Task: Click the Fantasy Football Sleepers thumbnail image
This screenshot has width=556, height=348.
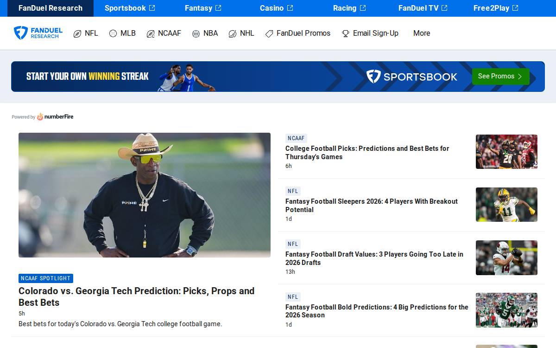Action: click(x=506, y=205)
